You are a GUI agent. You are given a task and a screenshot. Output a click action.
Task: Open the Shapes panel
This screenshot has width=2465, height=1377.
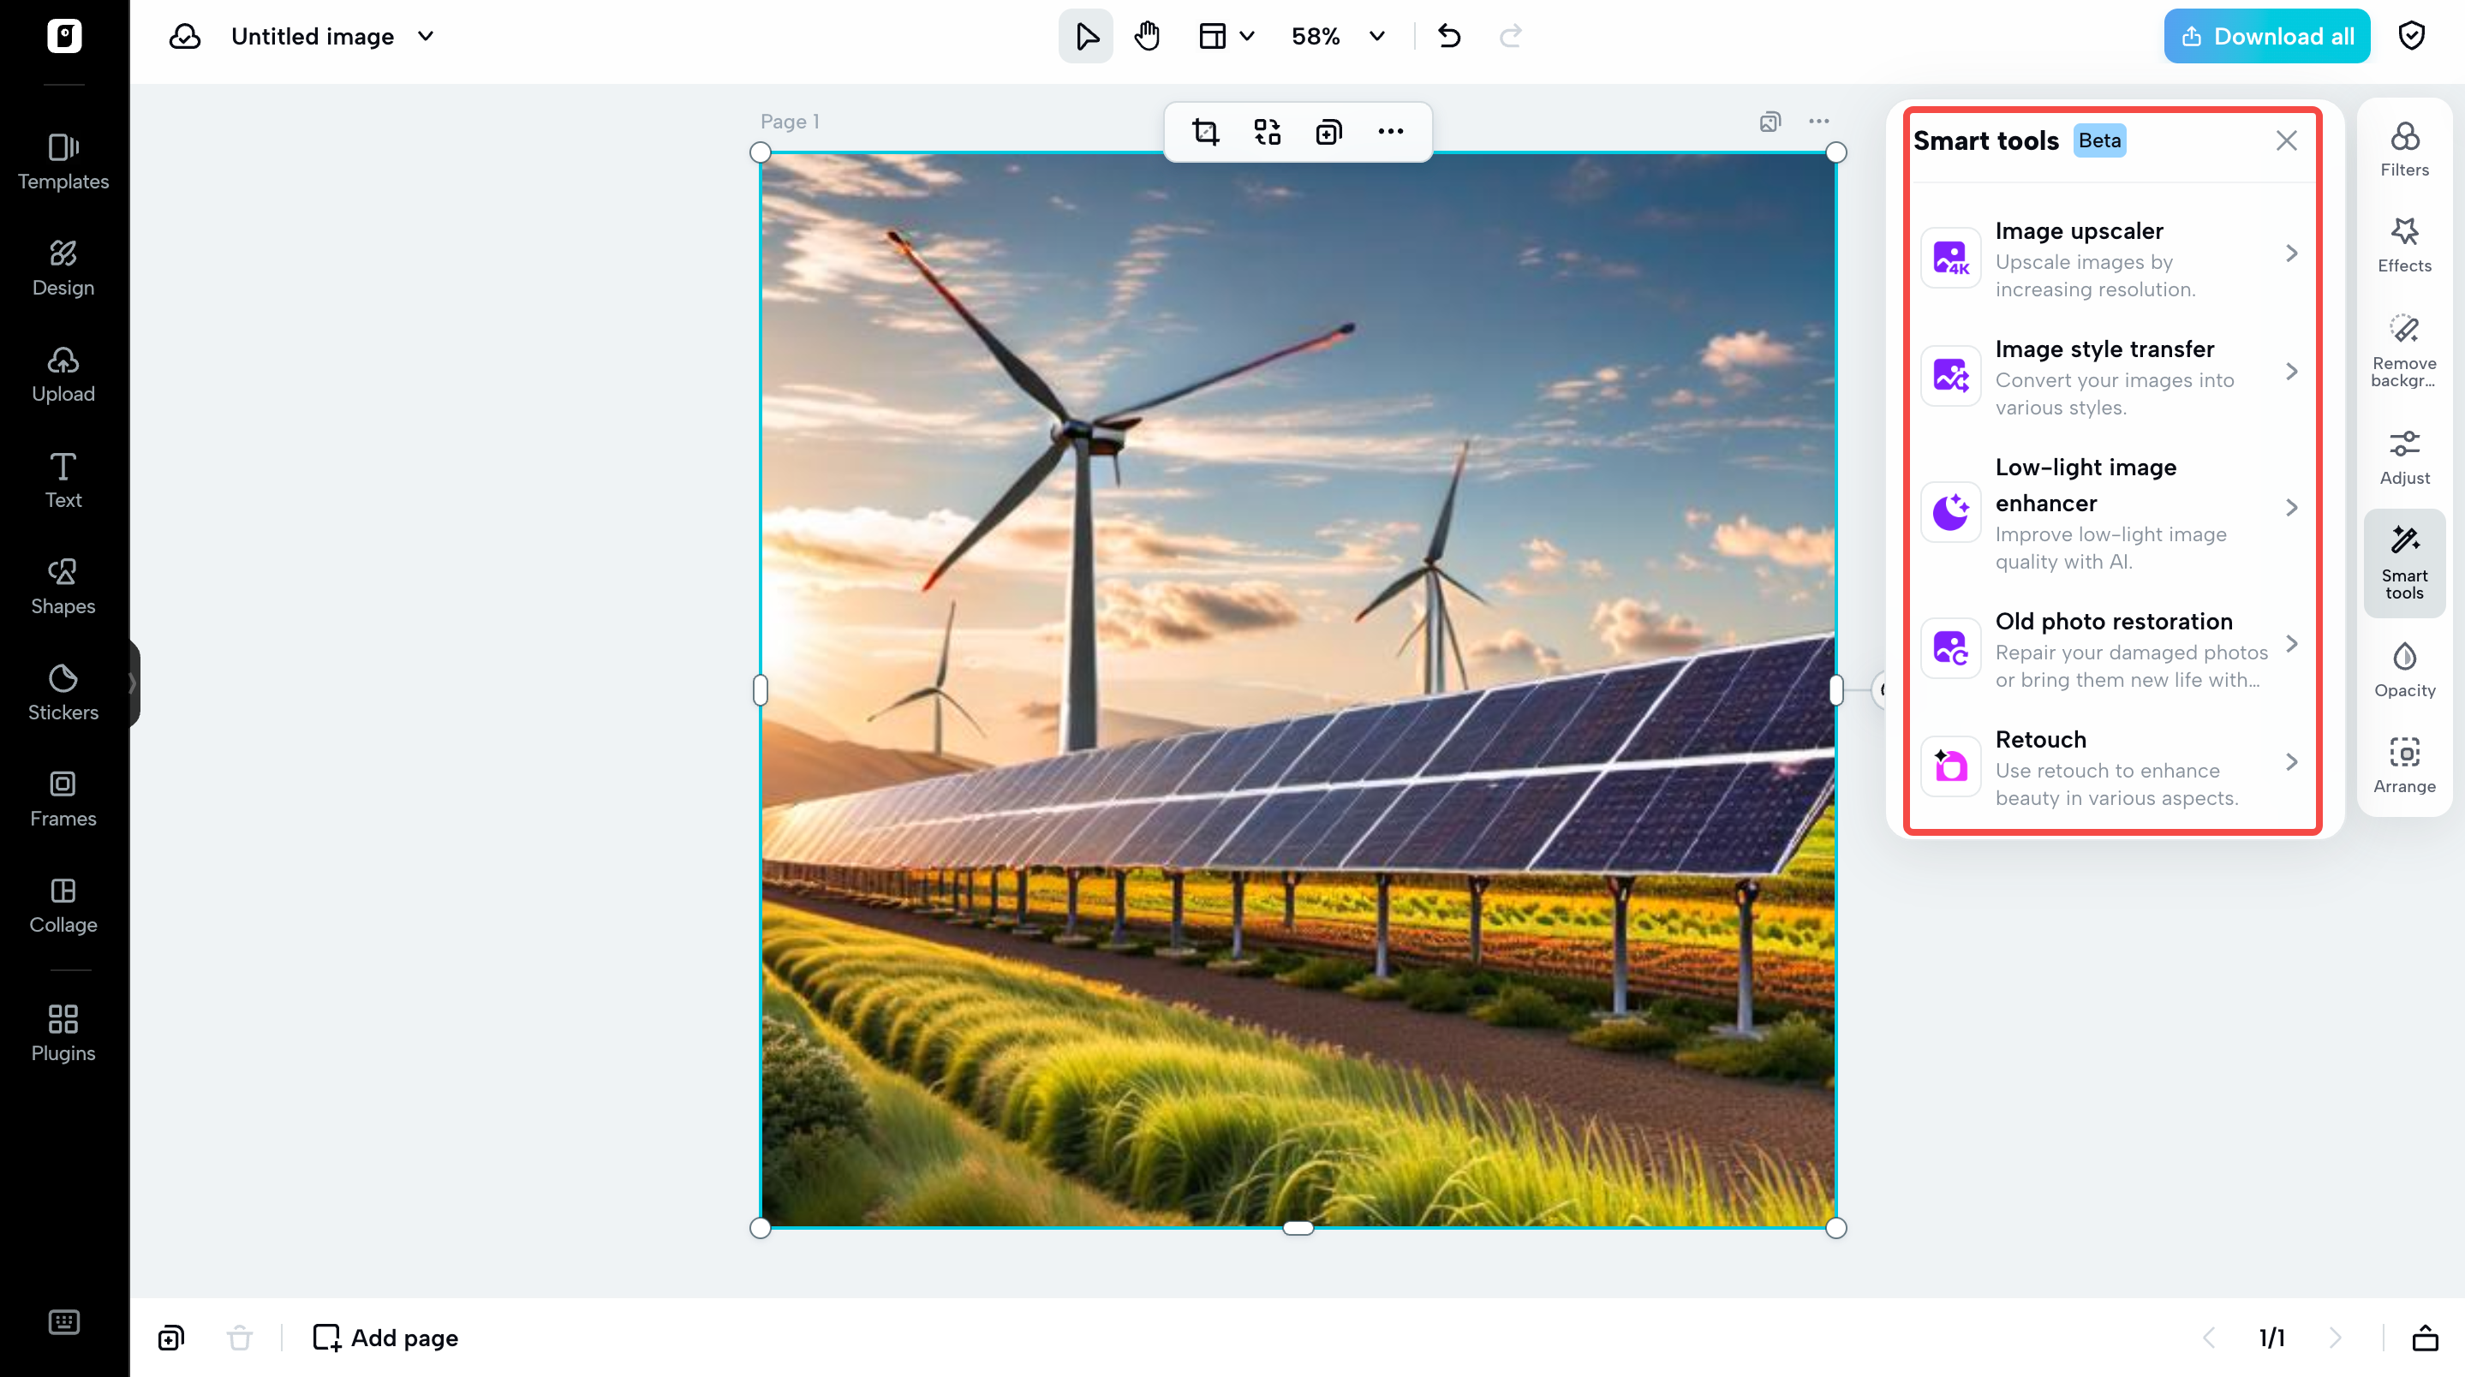point(63,587)
